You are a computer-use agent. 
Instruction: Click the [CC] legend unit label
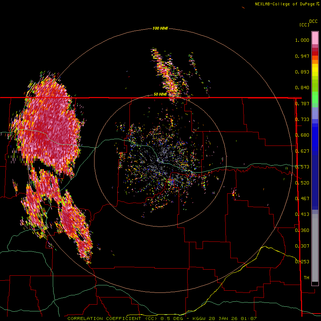click(x=304, y=25)
